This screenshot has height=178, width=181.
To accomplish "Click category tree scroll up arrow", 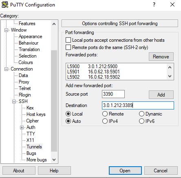I will click(x=54, y=24).
